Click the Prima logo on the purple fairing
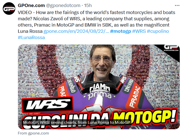This screenshot has width=182, height=137. coord(99,96)
